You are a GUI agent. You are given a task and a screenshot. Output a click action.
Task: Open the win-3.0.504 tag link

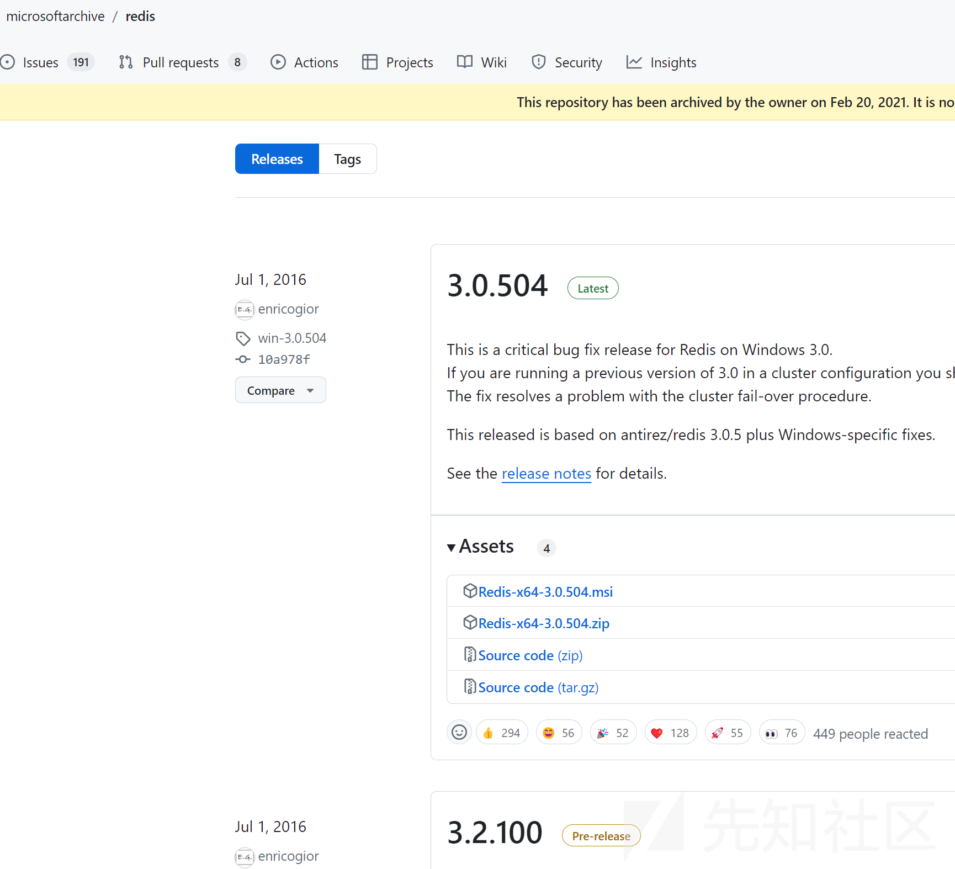pos(292,338)
